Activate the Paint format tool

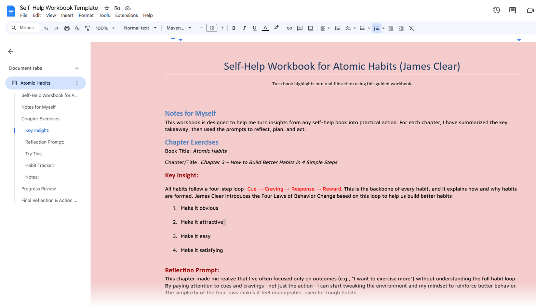(87, 28)
